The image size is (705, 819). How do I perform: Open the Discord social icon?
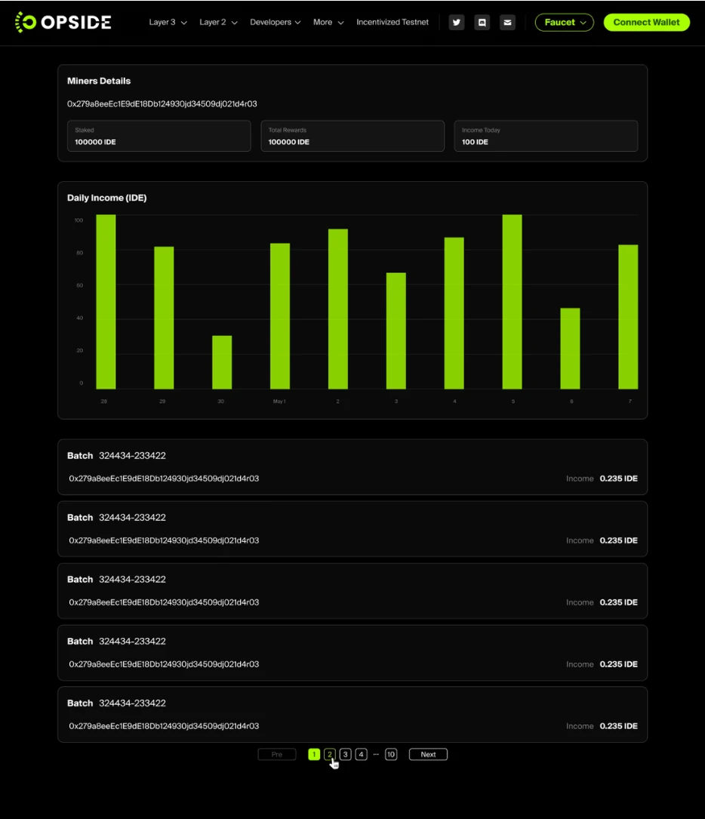coord(482,23)
